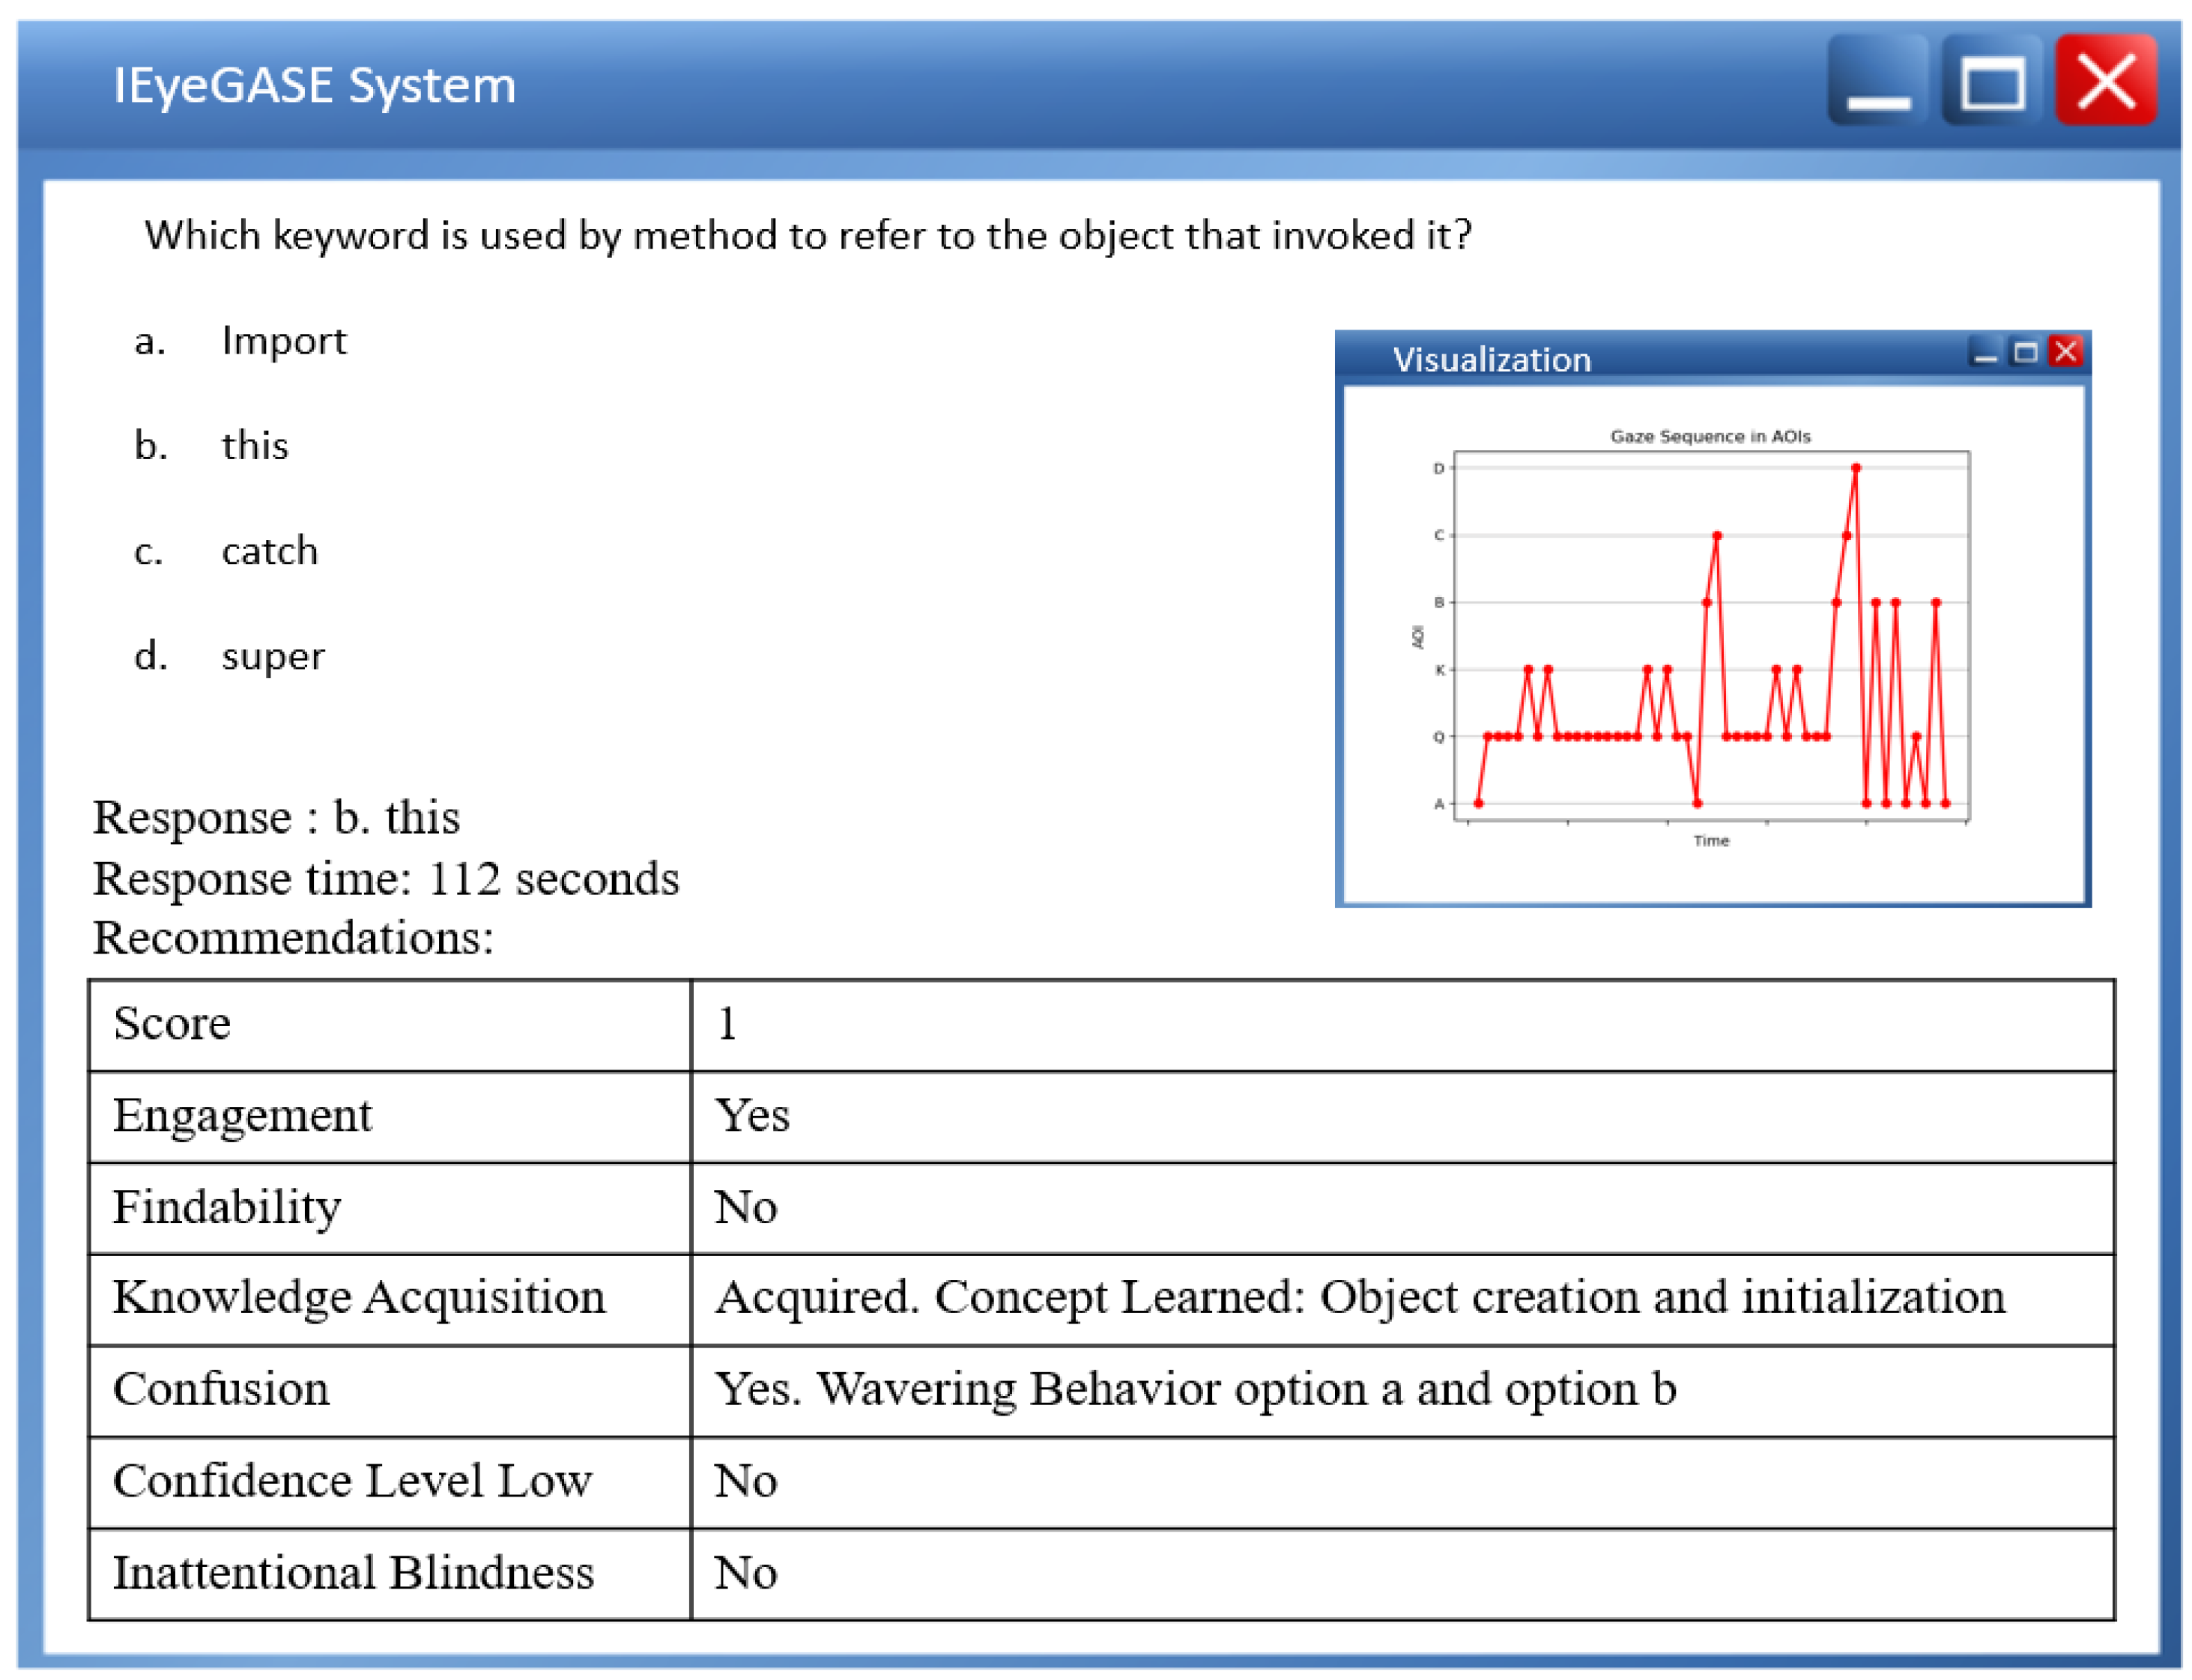
Task: Select the Engagement row label
Action: click(x=242, y=1116)
